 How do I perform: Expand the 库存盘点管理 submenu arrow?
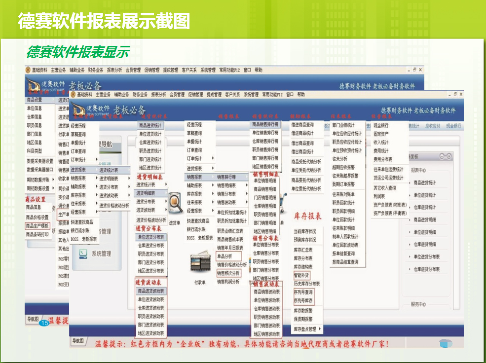click(320, 329)
